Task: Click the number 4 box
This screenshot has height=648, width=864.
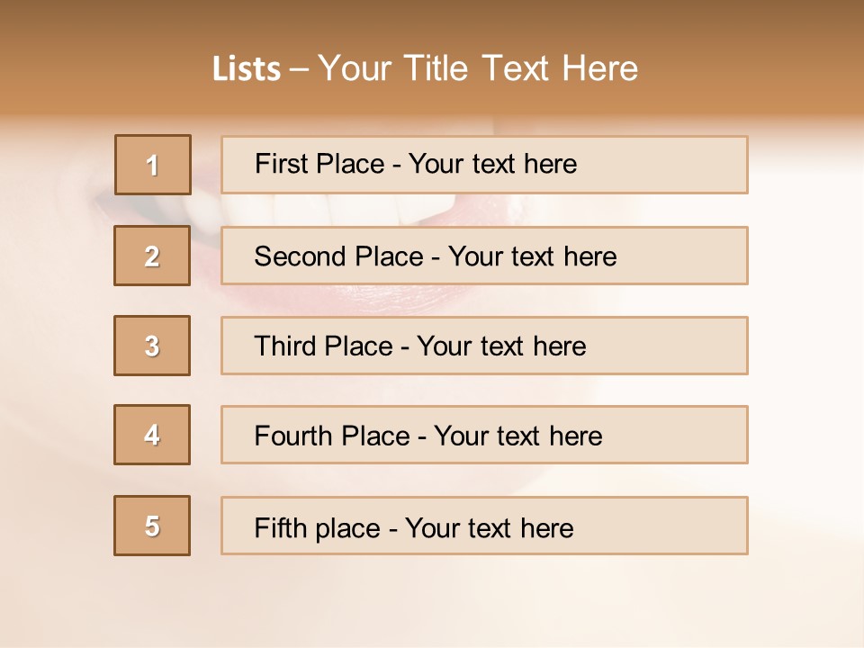Action: (152, 435)
